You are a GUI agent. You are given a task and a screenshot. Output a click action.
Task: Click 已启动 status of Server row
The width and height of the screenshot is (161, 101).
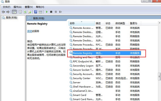point(109,82)
